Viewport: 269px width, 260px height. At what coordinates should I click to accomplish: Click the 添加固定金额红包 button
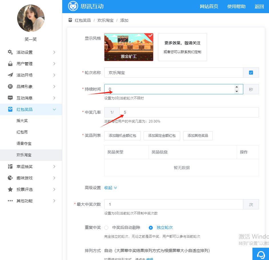[162, 136]
